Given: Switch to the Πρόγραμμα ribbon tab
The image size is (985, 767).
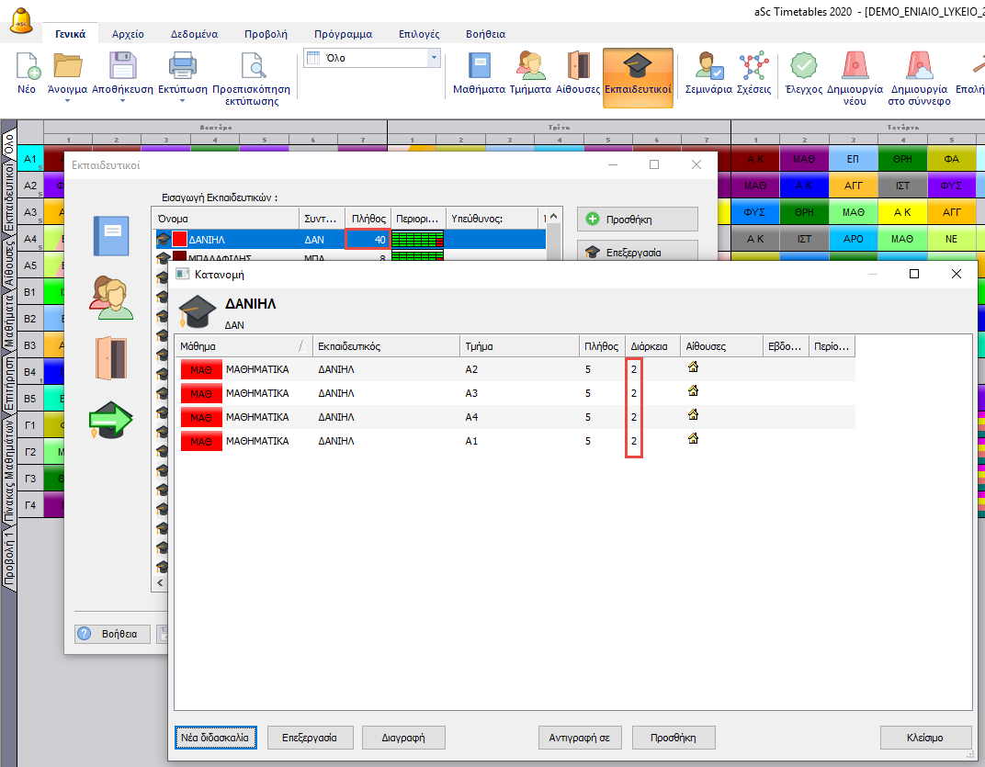Looking at the screenshot, I should point(343,34).
